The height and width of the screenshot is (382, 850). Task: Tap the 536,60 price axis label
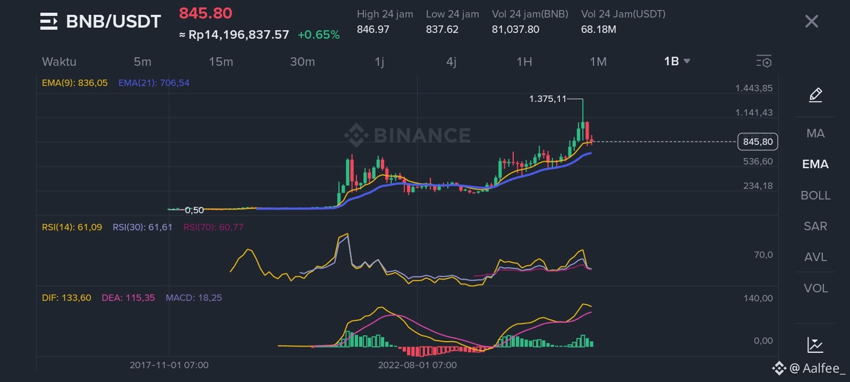(758, 161)
